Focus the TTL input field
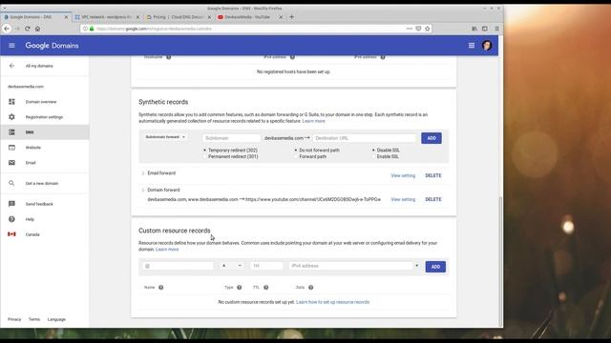The image size is (611, 343). tap(266, 266)
